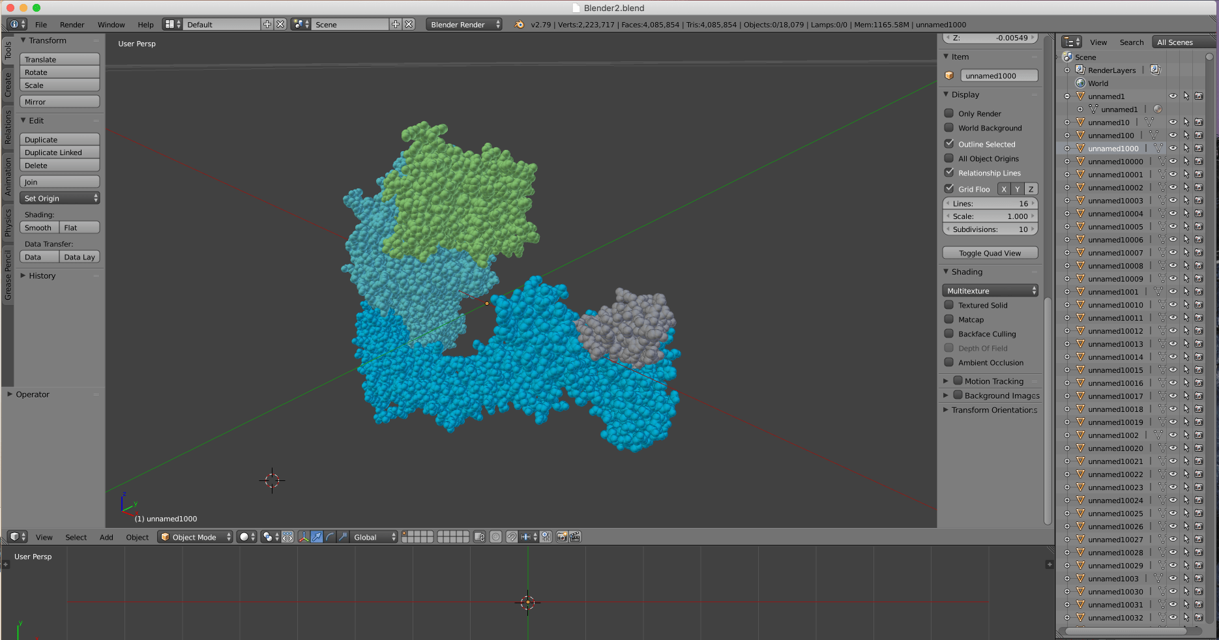Expand the Motion Tracking section
Screen dimensions: 1219x640
click(947, 381)
